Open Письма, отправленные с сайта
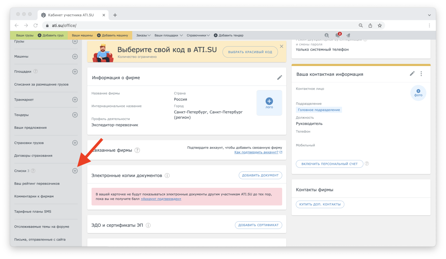This screenshot has height=259, width=446. pos(40,239)
